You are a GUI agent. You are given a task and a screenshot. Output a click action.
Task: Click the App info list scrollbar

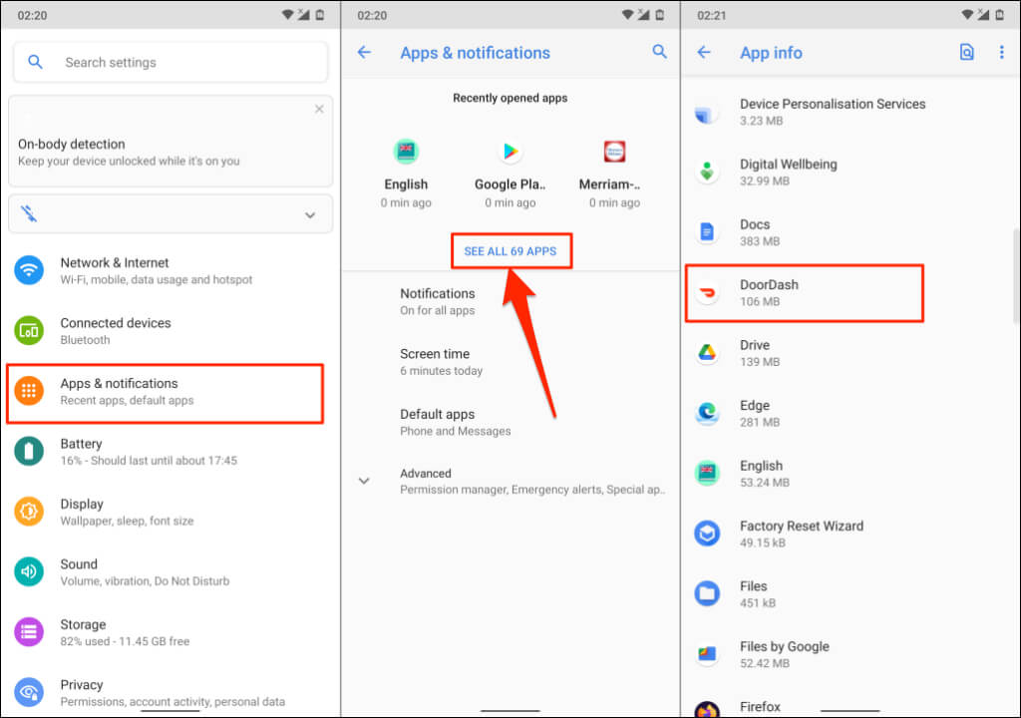tap(1016, 275)
